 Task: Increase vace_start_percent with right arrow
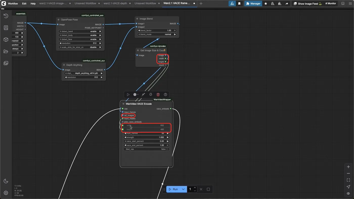pos(168,141)
